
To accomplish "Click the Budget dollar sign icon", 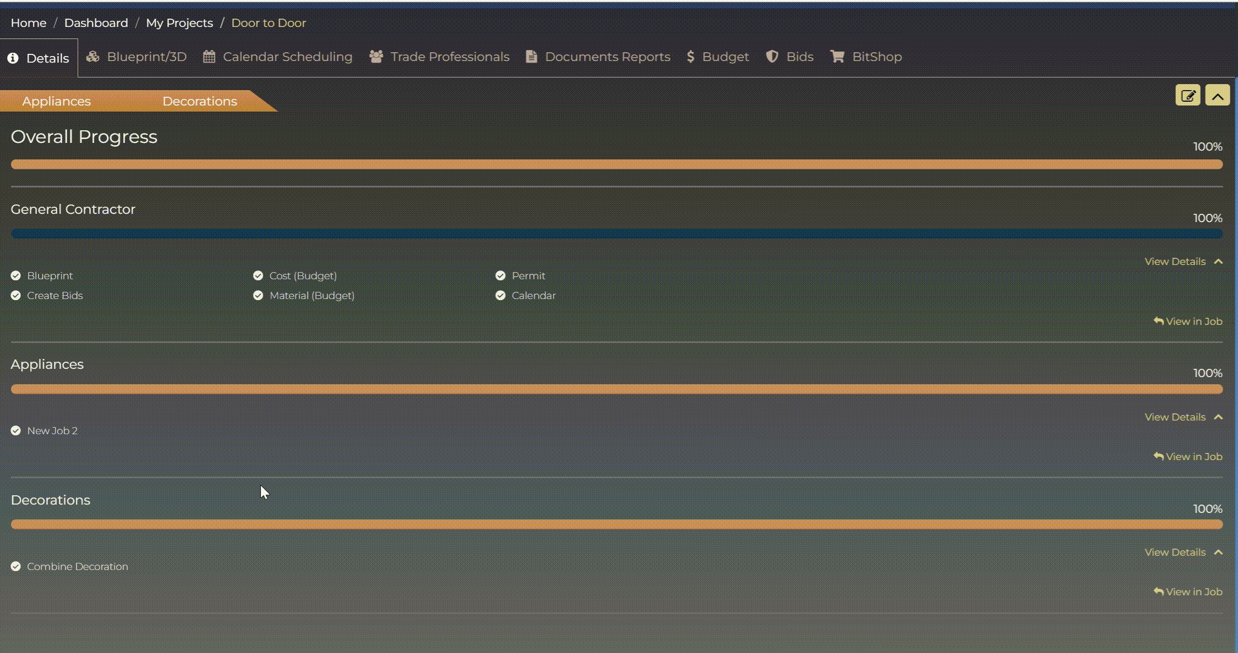I will (x=691, y=57).
